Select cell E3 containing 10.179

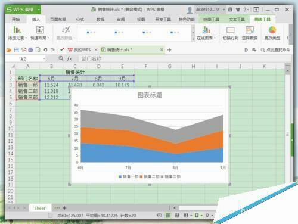click(x=122, y=85)
